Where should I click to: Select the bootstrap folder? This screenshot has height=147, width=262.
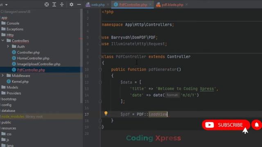[9, 99]
